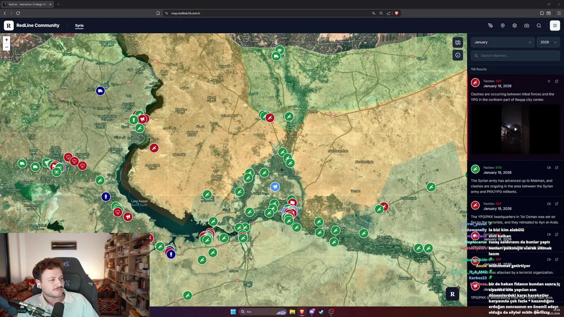Click video icon on Mekman advance entry

(549, 167)
